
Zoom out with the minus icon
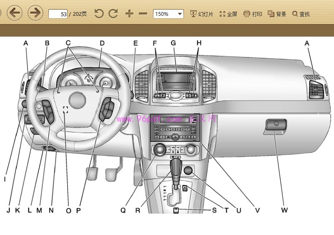tap(143, 14)
